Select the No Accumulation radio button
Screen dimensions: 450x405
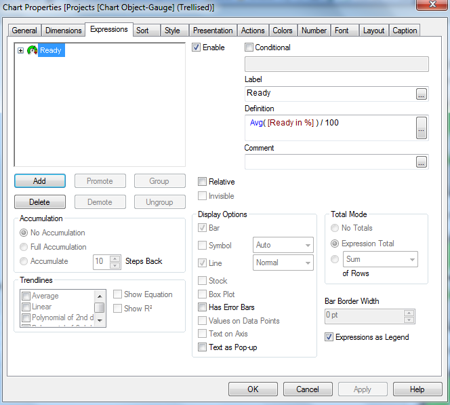pyautogui.click(x=24, y=233)
